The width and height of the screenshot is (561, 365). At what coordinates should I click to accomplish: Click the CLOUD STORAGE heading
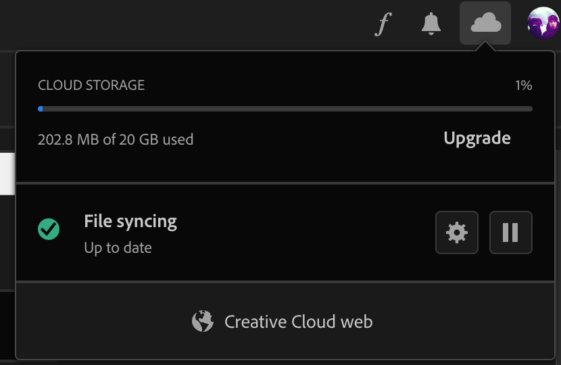91,86
